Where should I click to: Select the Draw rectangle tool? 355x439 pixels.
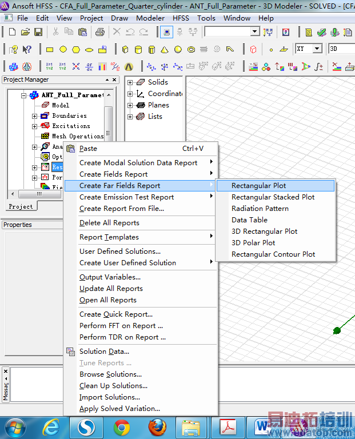[50, 49]
